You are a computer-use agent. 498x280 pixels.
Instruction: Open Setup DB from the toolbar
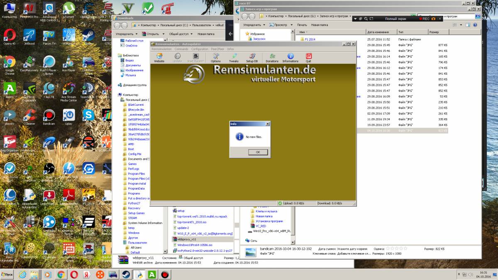pyautogui.click(x=252, y=58)
